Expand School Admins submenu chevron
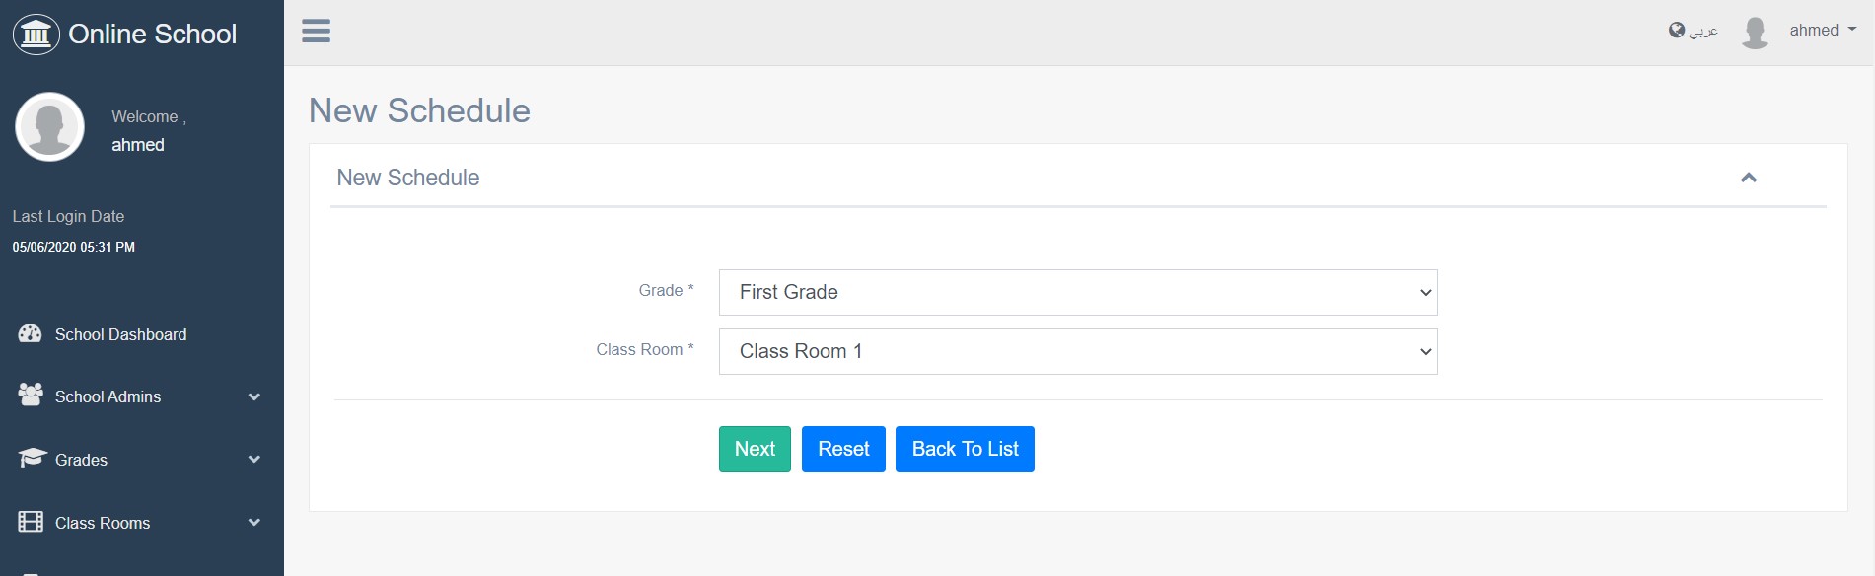This screenshot has width=1875, height=576. pyautogui.click(x=253, y=396)
